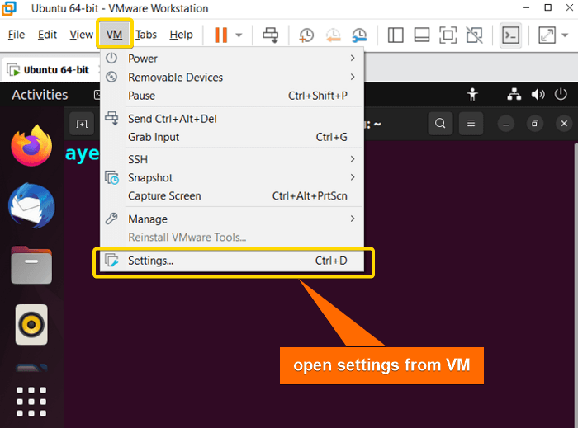The width and height of the screenshot is (578, 428).
Task: Open the Edit menu
Action: [x=48, y=35]
